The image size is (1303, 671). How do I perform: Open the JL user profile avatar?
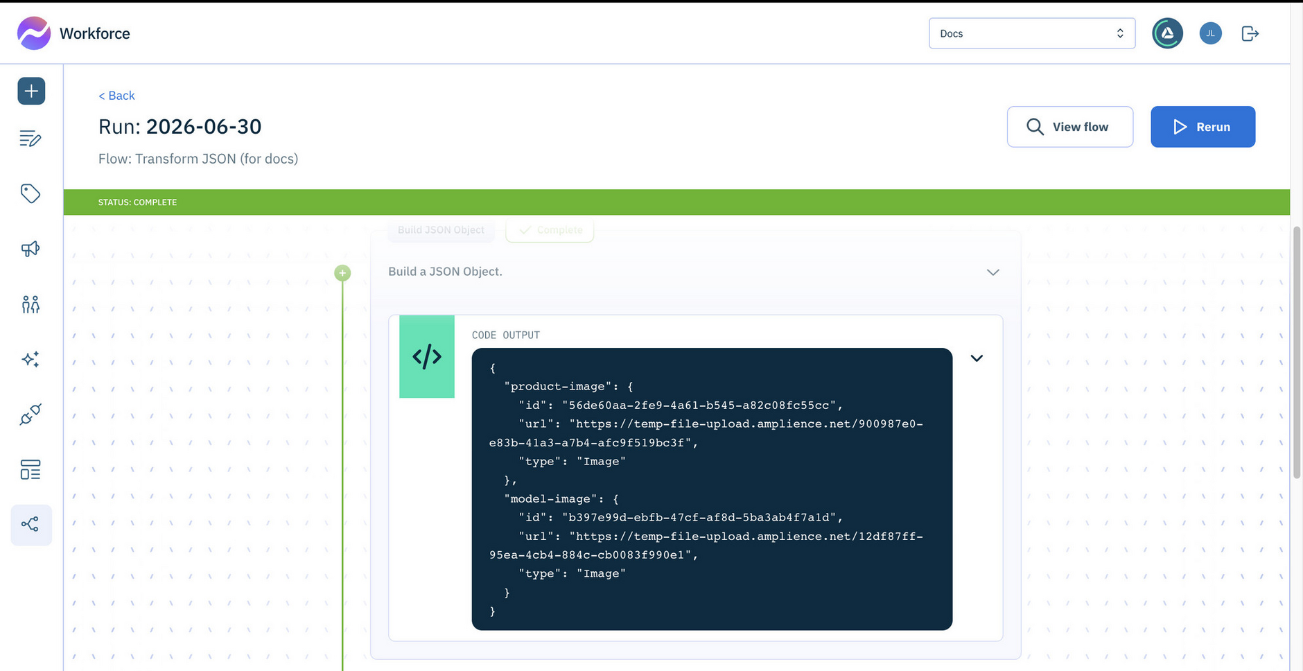pyautogui.click(x=1210, y=33)
